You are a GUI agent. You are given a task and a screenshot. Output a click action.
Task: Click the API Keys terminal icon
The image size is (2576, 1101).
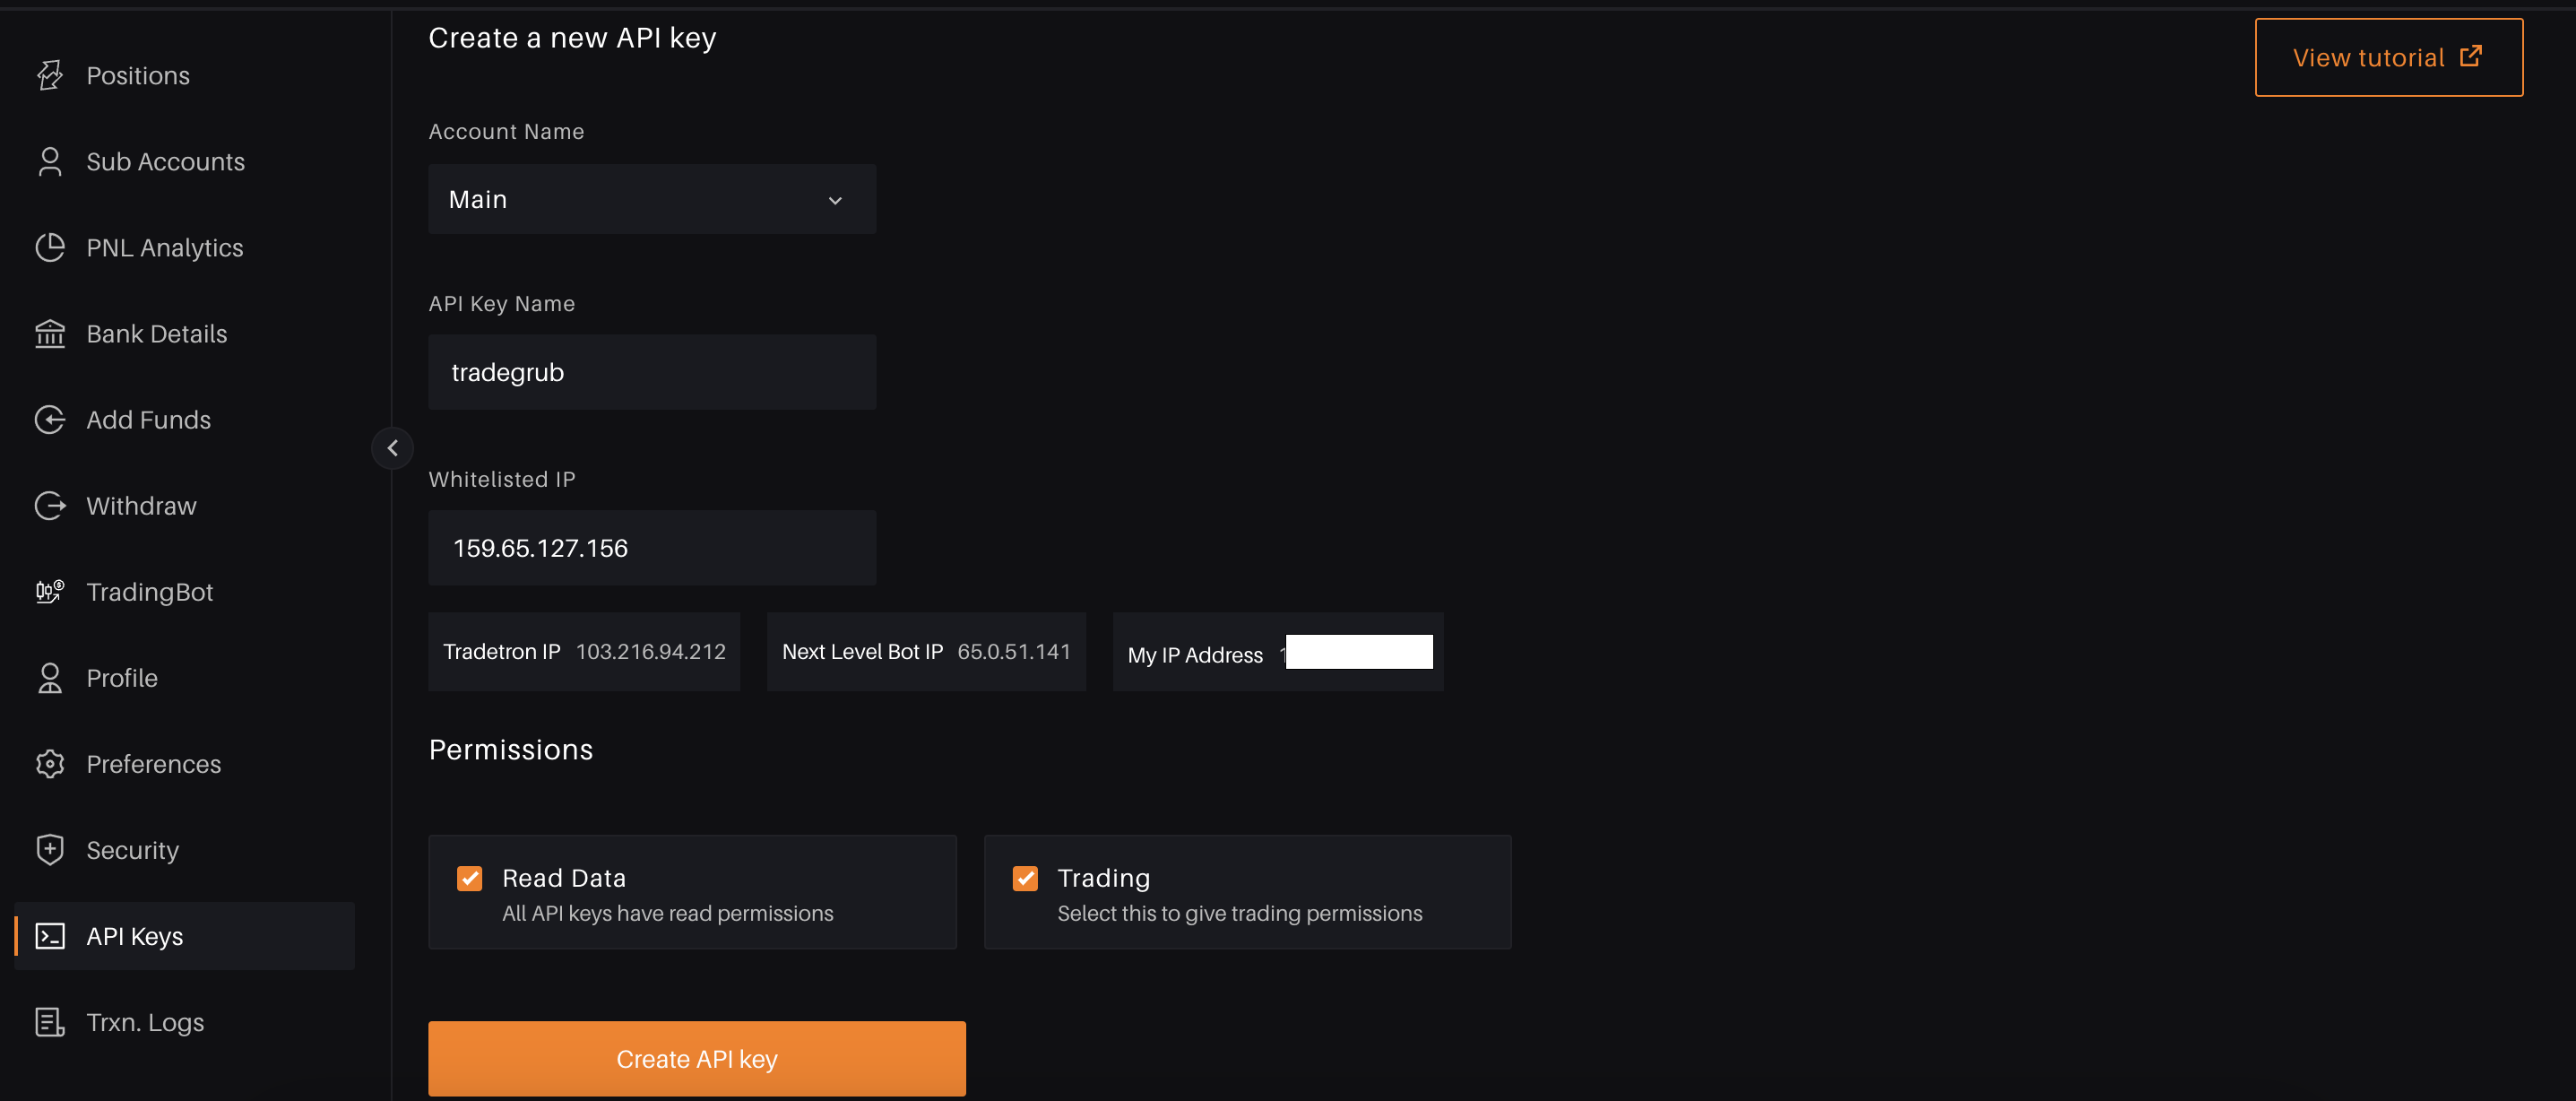(x=50, y=935)
